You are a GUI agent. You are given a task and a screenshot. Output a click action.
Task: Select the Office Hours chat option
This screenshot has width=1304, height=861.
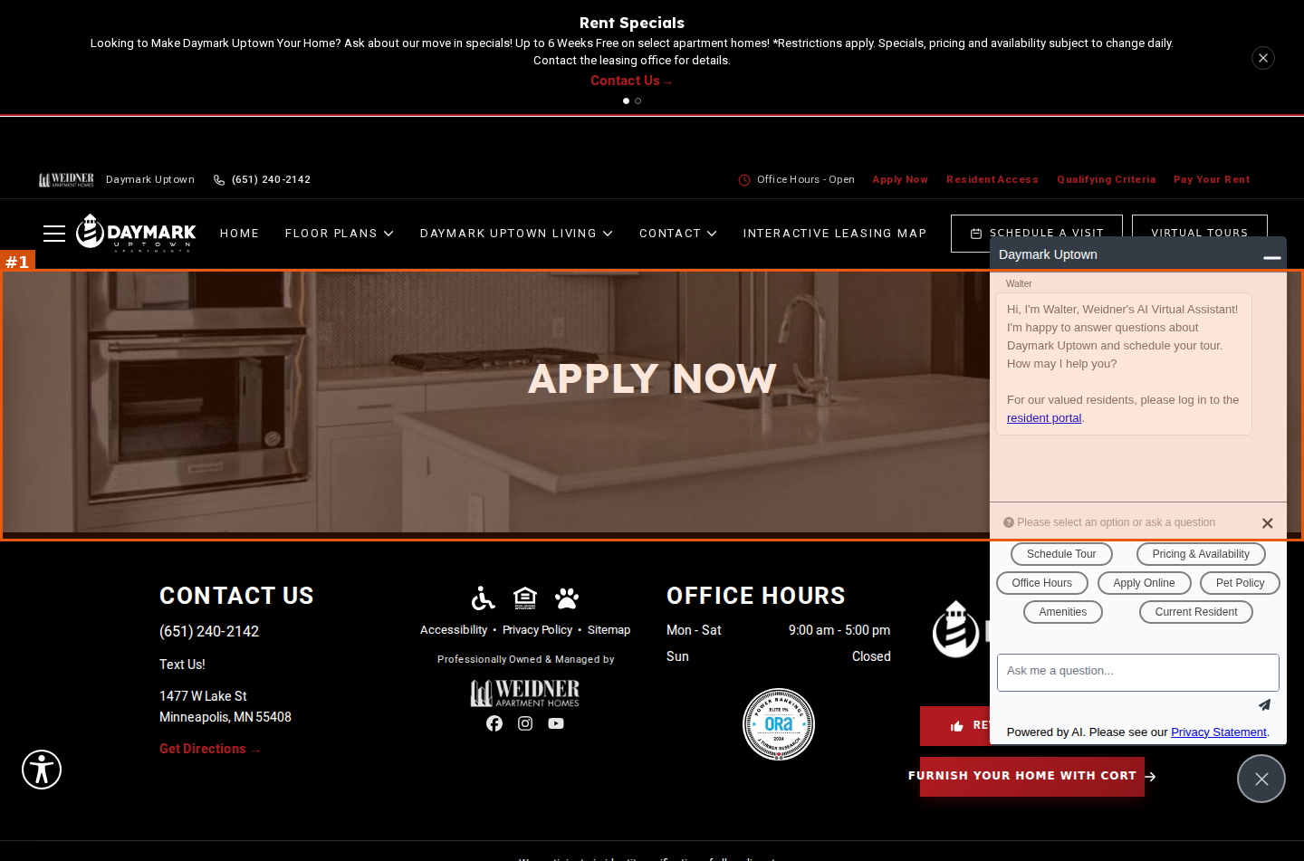point(1042,583)
